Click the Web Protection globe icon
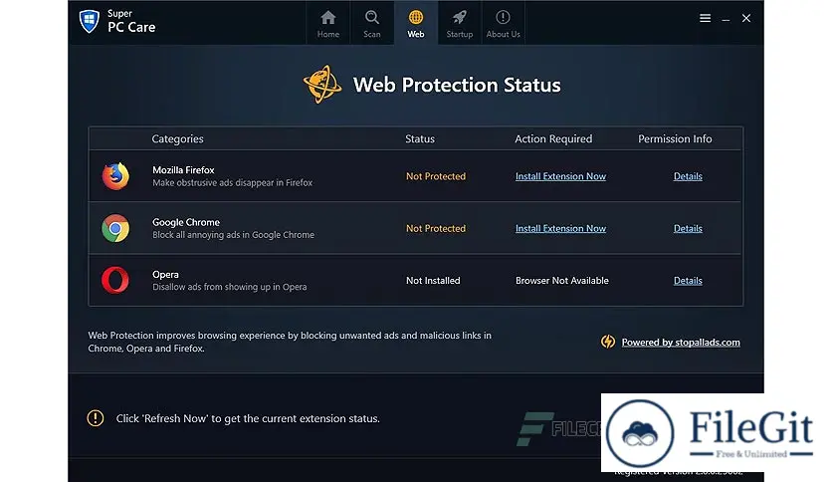The image size is (832, 482). [x=322, y=85]
